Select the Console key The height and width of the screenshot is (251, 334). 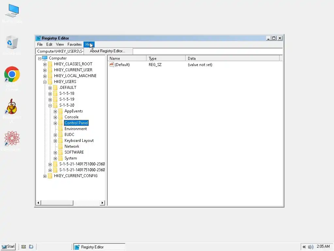(x=71, y=117)
